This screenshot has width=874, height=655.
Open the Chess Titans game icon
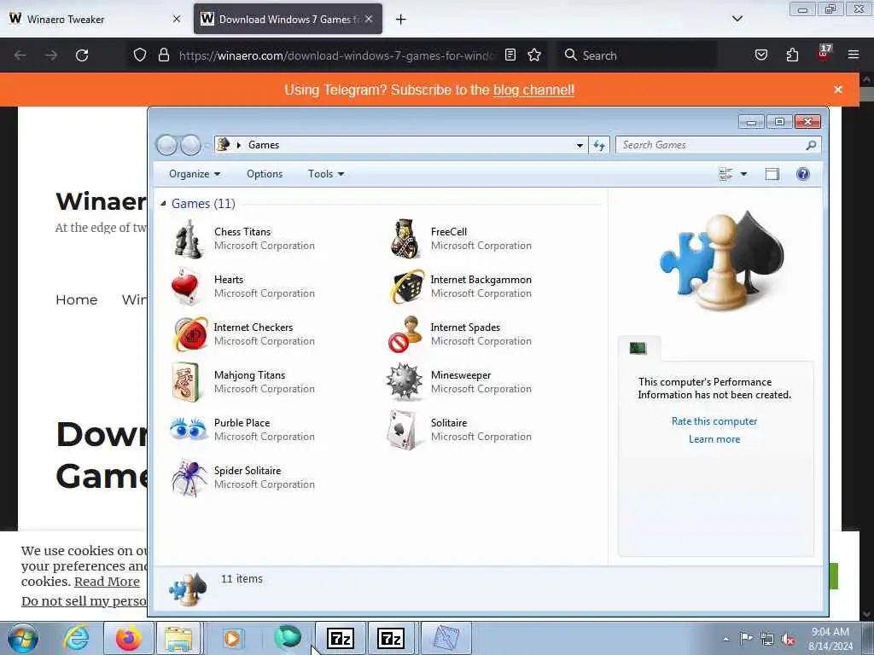189,239
